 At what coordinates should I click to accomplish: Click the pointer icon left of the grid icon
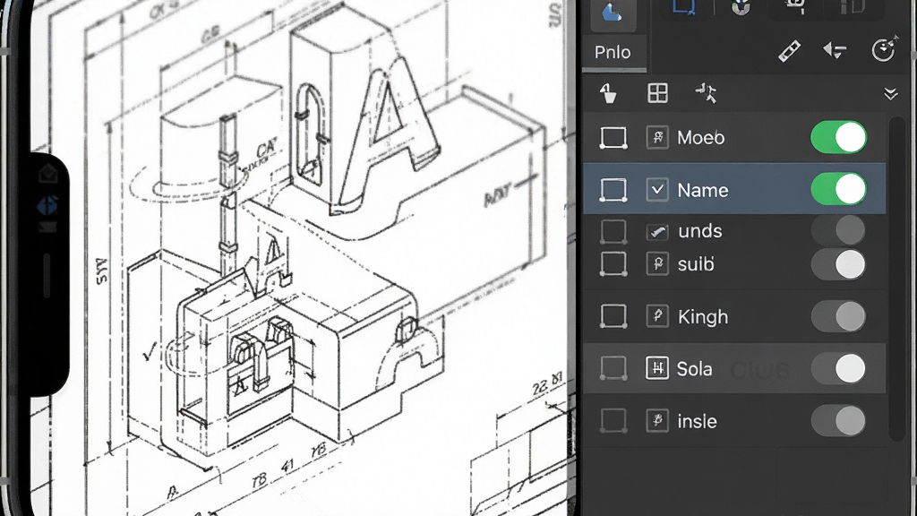coord(608,93)
